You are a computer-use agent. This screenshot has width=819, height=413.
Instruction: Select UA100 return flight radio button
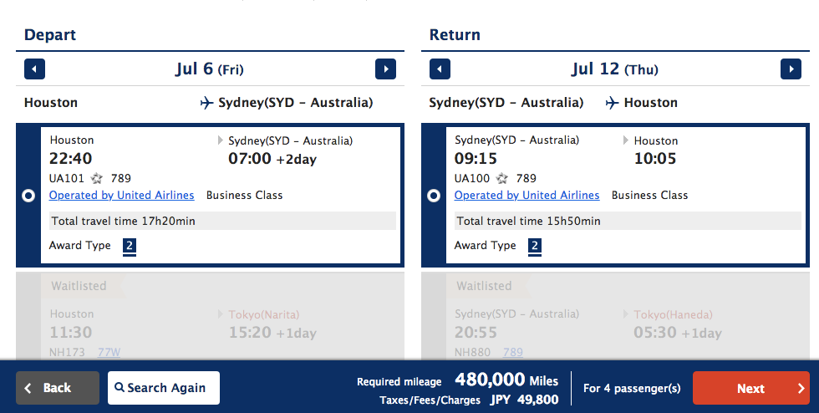coord(434,196)
